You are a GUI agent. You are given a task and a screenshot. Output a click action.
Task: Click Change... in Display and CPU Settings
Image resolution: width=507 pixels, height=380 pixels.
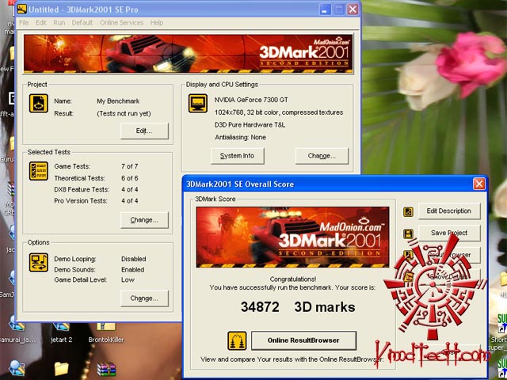(x=322, y=156)
